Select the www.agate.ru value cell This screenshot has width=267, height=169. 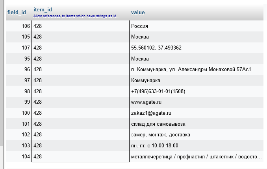pyautogui.click(x=146, y=102)
